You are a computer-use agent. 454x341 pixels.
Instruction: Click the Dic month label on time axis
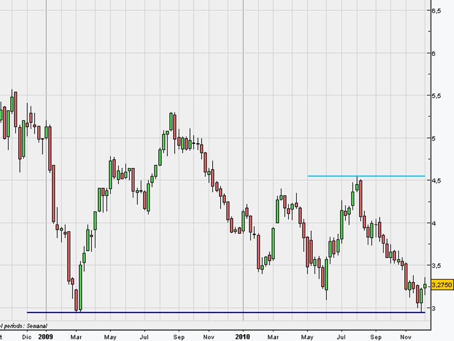click(27, 337)
